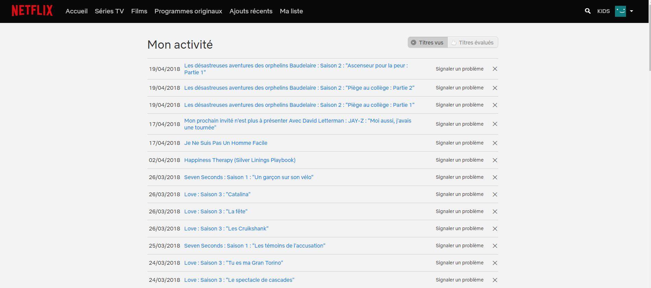Viewport: 651px width, 288px height.
Task: Open Love "Tu es ma Gran Torino" episode
Action: pyautogui.click(x=233, y=263)
